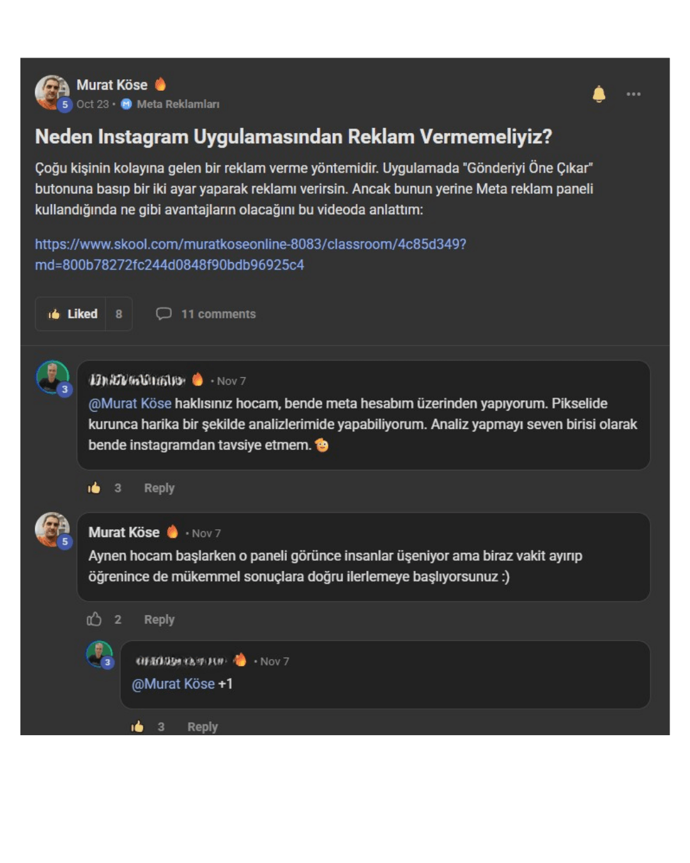Click the nested +1 commenter's avatar
The height and width of the screenshot is (863, 690).
point(100,655)
